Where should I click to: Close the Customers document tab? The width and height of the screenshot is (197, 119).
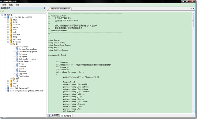(194, 9)
